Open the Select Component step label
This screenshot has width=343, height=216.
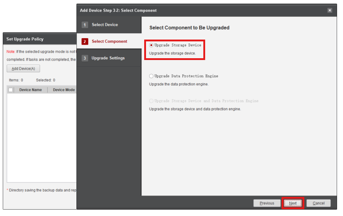coord(109,41)
